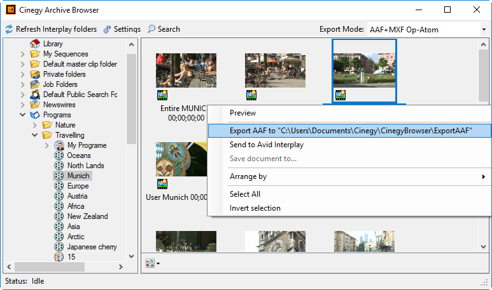Expand the My Programe node
Image resolution: width=492 pixels, height=290 pixels.
pyautogui.click(x=46, y=145)
